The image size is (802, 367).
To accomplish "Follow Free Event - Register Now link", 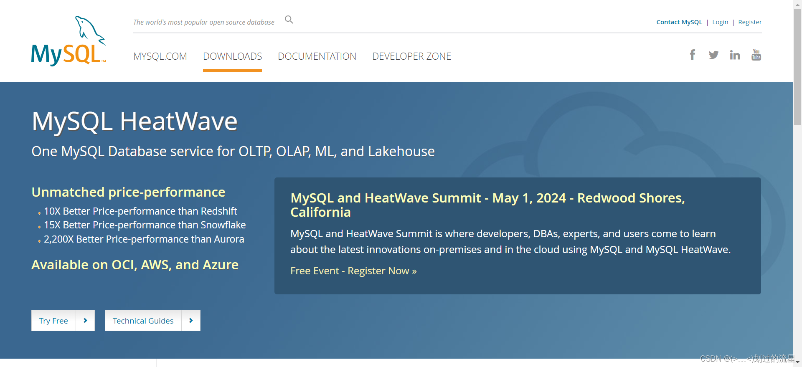I will click(353, 271).
